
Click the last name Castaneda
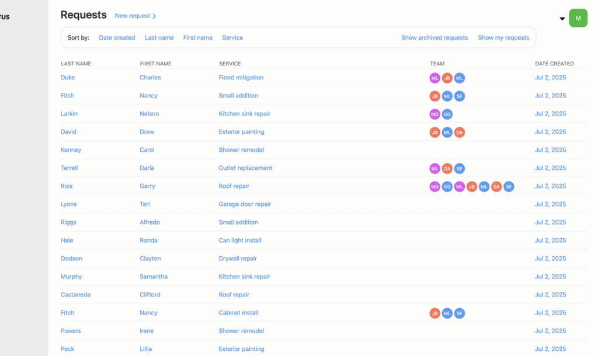coord(75,295)
